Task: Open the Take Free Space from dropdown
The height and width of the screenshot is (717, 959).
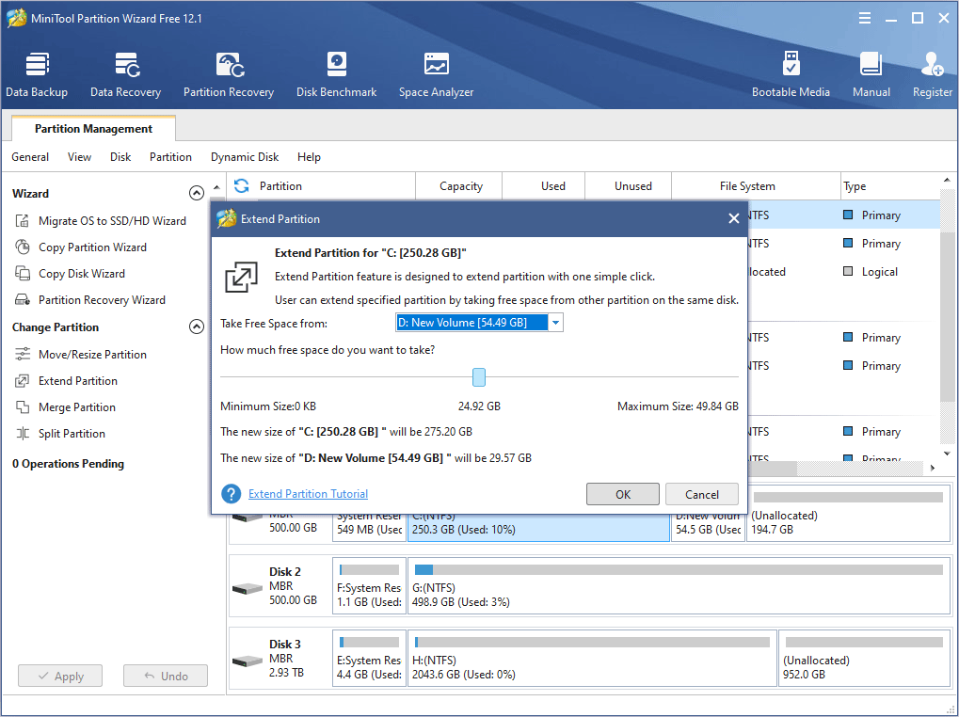Action: coord(555,323)
